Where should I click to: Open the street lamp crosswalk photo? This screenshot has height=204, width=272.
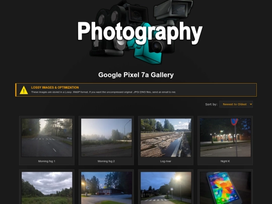166,188
